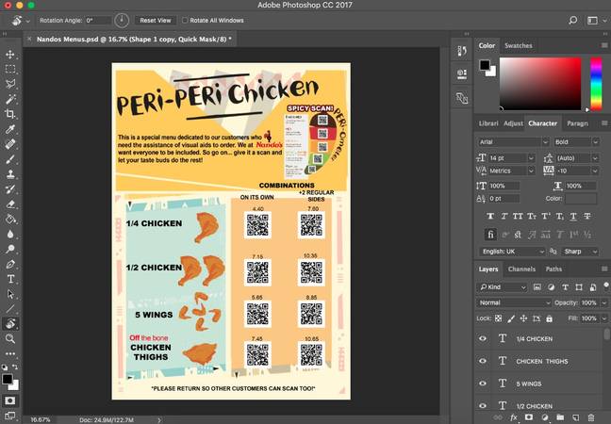Select the Rotate View tool in toolbar
The height and width of the screenshot is (424, 611).
(10, 323)
